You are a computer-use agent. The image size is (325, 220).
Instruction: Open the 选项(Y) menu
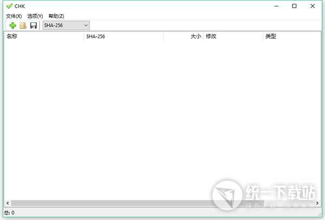pos(35,16)
